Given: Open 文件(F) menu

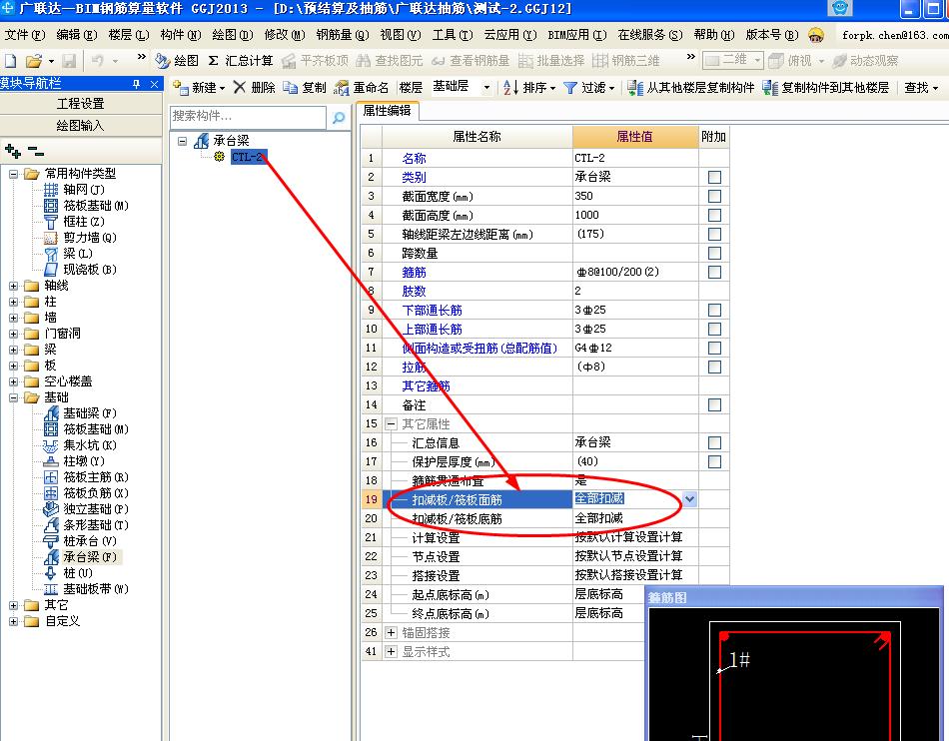Looking at the screenshot, I should 25,35.
